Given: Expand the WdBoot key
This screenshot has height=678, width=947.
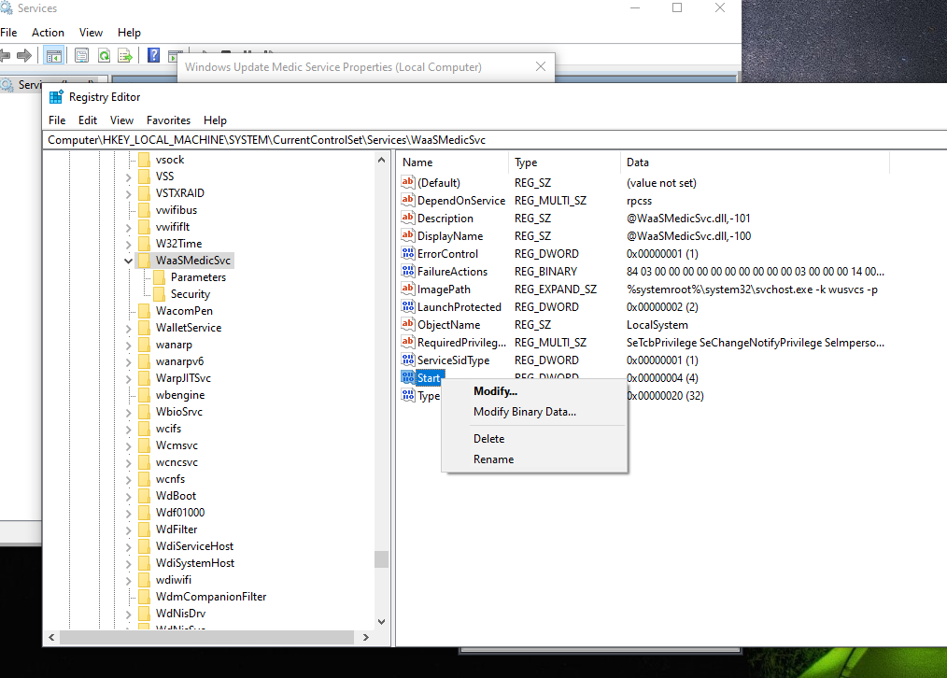Looking at the screenshot, I should [129, 496].
